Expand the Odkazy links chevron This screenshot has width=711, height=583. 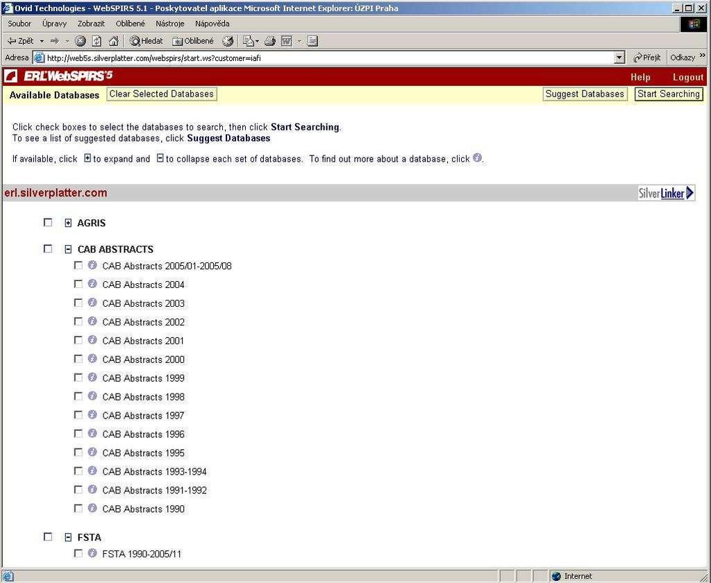click(x=703, y=56)
